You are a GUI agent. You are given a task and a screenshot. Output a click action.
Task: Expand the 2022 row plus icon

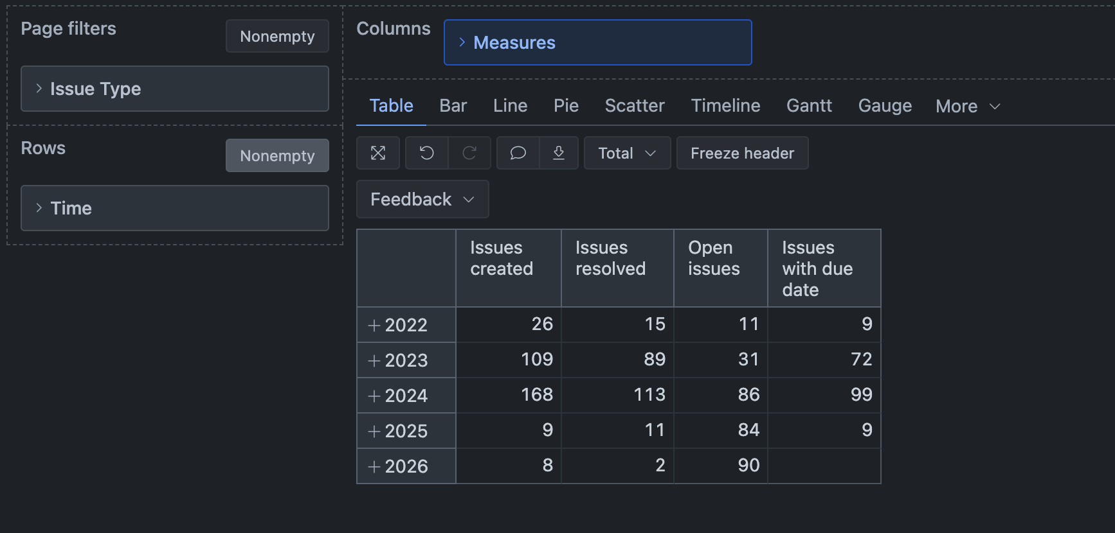coord(374,326)
